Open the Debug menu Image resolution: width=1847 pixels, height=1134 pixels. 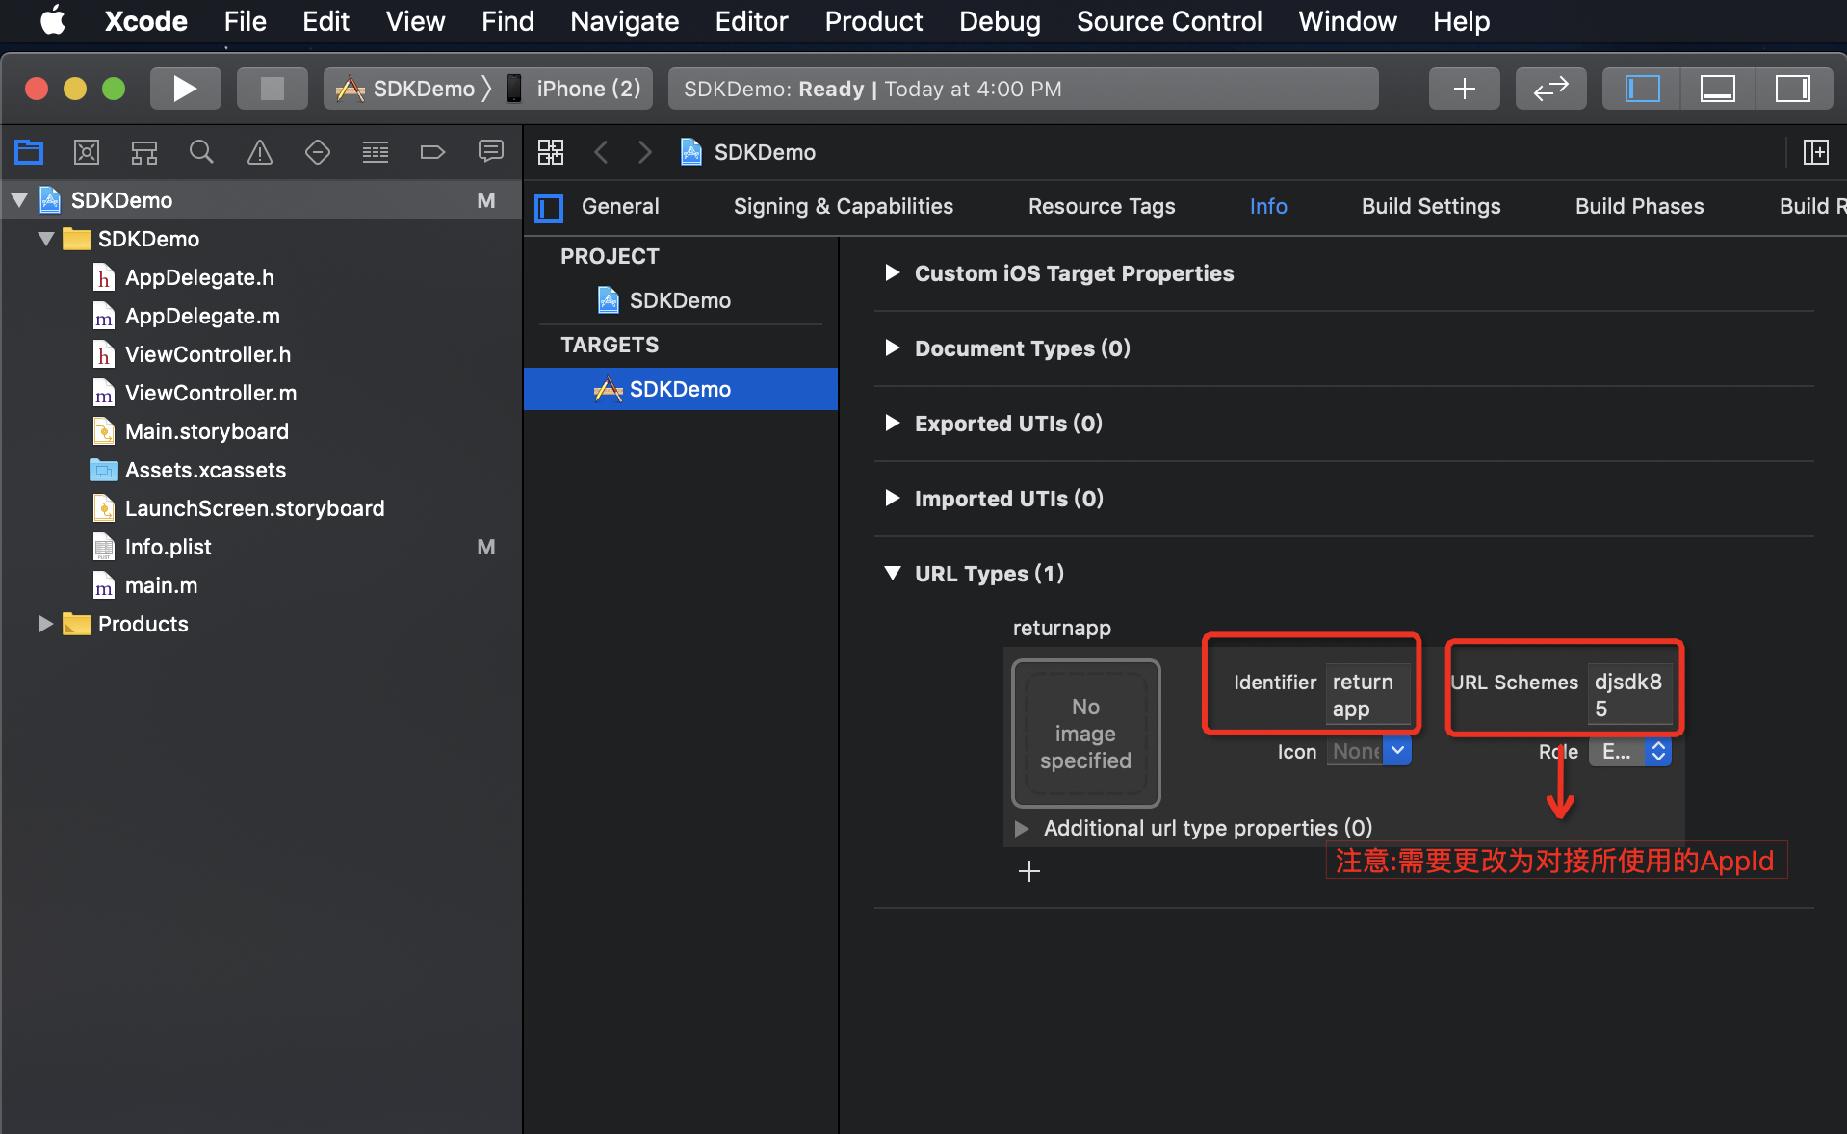tap(1000, 21)
